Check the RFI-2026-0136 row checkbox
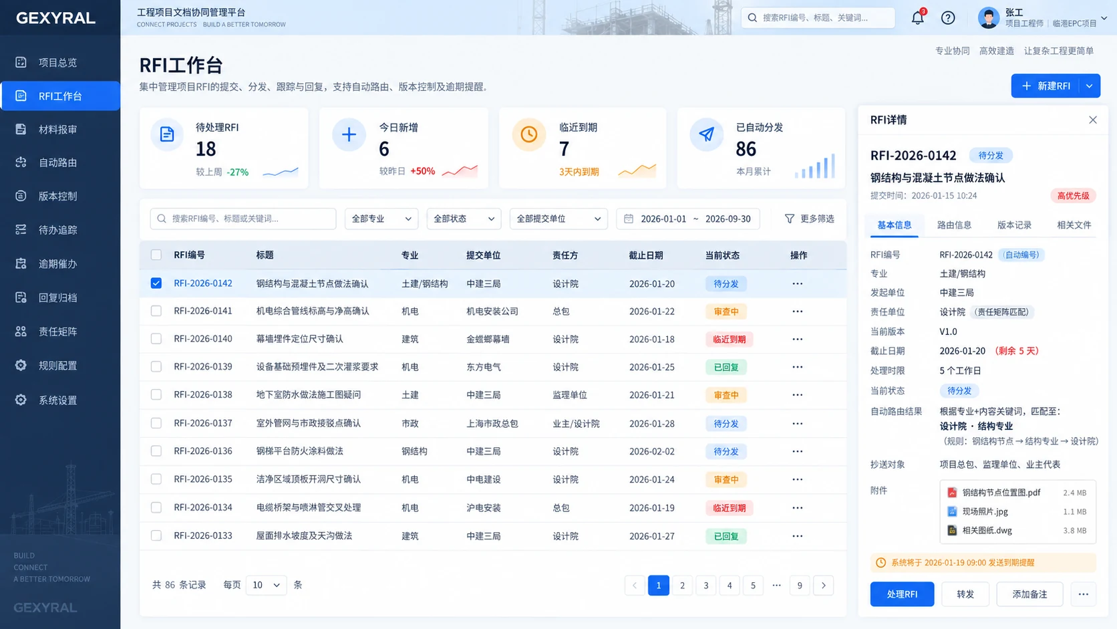Screen dimensions: 1117x629 click(x=156, y=451)
